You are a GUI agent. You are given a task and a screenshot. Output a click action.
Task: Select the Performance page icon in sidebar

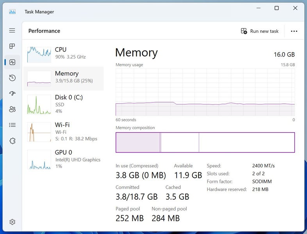[12, 62]
